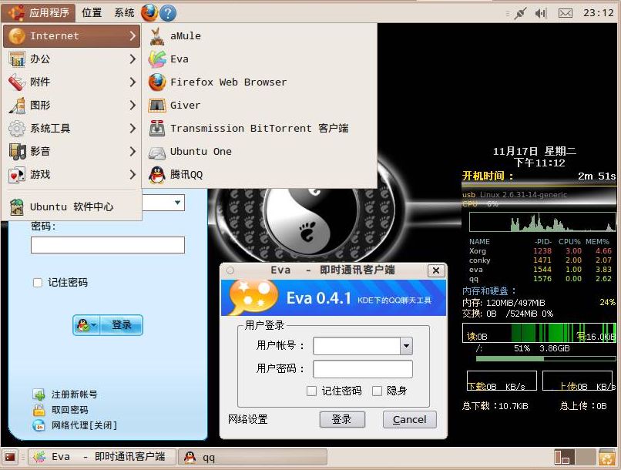Click the aMule mule icon
This screenshot has width=621, height=470.
157,36
